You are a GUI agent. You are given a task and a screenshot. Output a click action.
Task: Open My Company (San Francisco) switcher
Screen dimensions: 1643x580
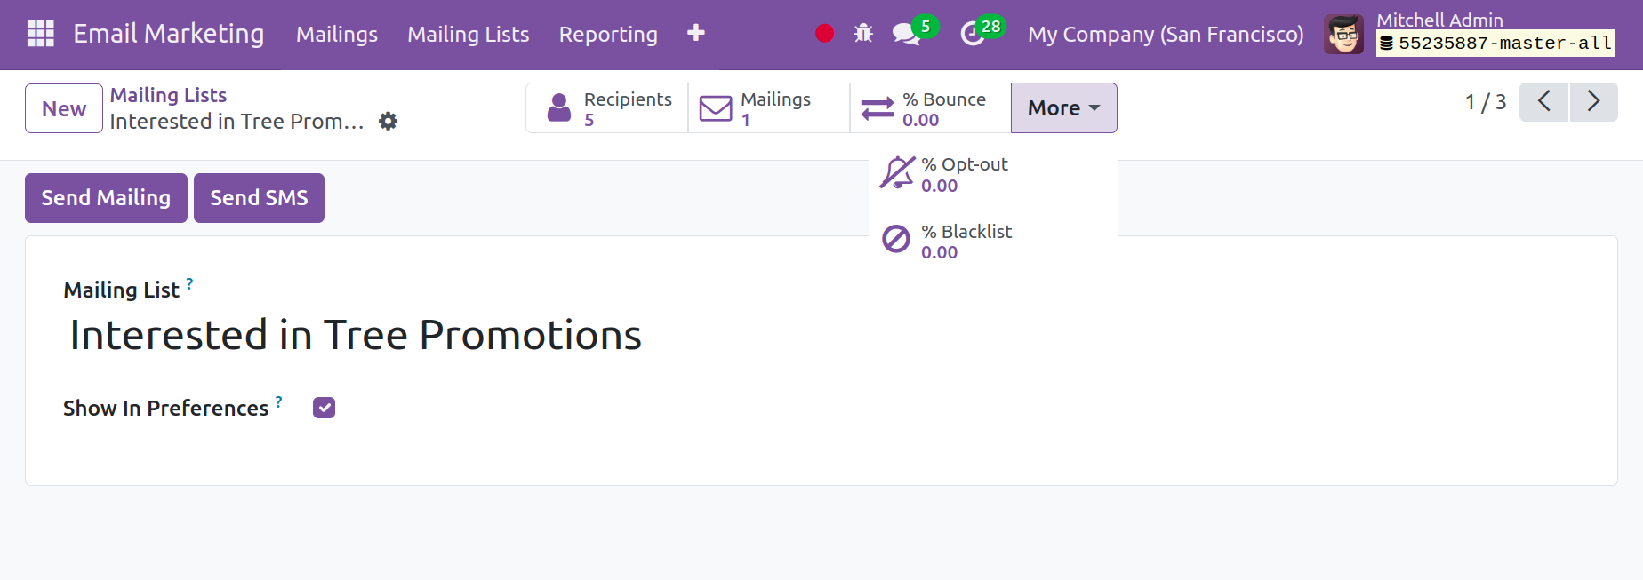tap(1165, 35)
